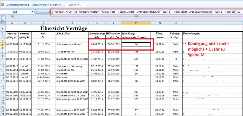Select highlighted column M header
243x116 pixels.
point(136,23)
